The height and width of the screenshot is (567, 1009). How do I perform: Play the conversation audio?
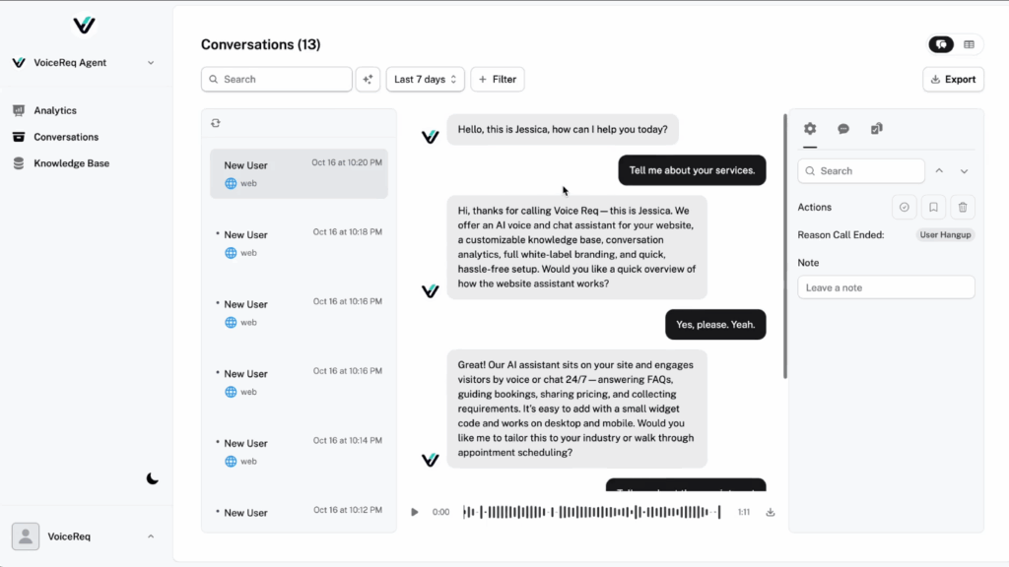pyautogui.click(x=415, y=512)
